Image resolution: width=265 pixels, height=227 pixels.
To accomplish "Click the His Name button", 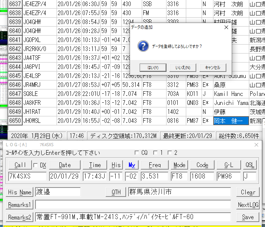I will click(20, 192).
